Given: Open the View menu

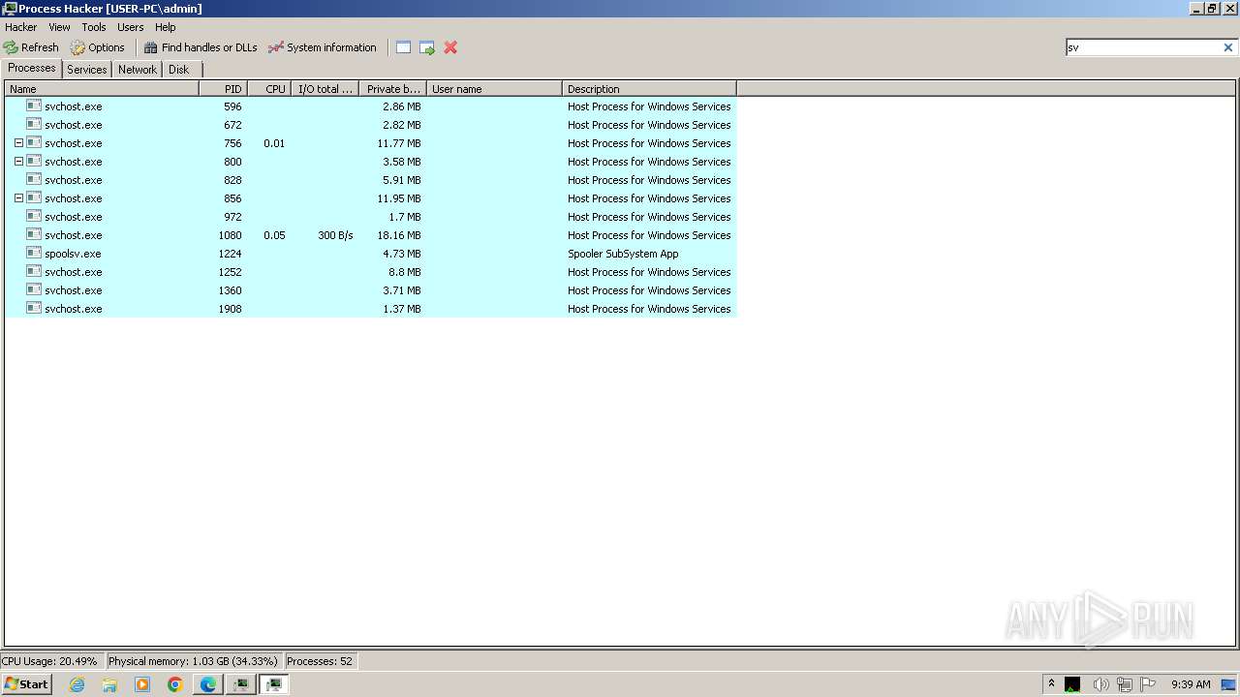Looking at the screenshot, I should click(x=59, y=27).
